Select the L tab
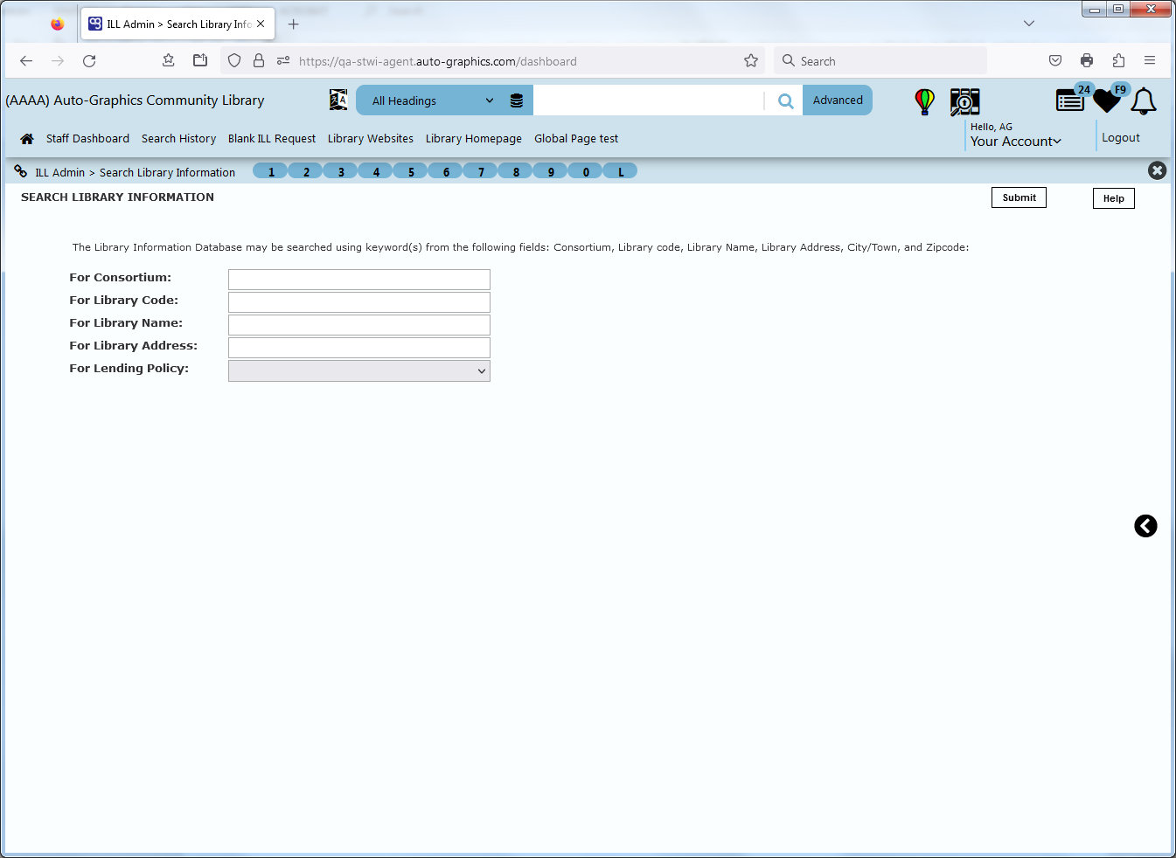 pos(621,171)
